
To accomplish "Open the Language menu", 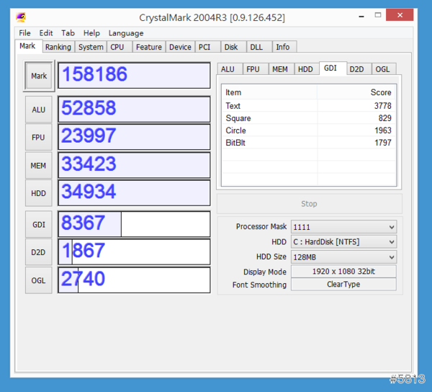I will 125,33.
